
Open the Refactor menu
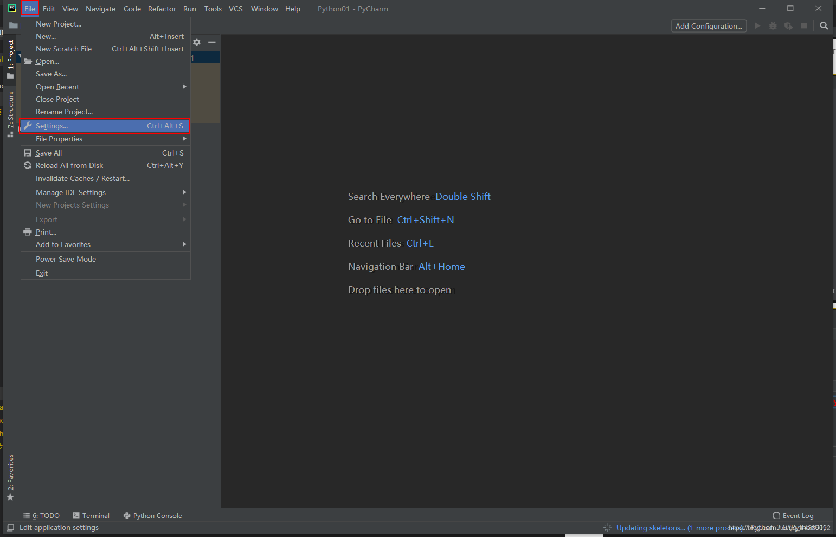coord(162,9)
